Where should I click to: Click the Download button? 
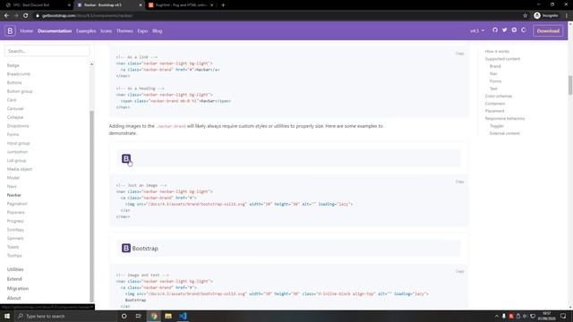point(548,31)
